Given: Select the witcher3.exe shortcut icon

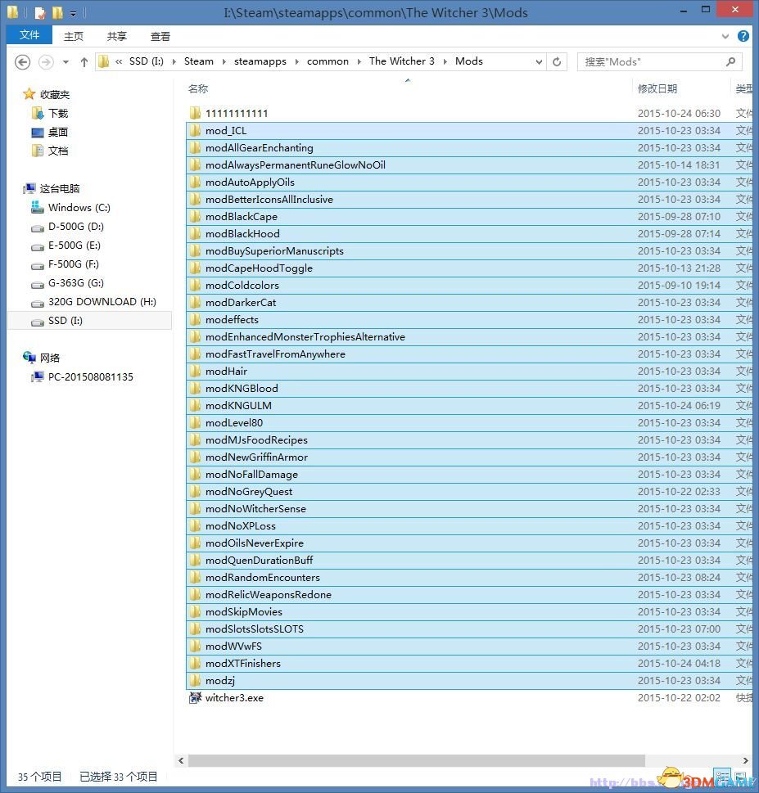Looking at the screenshot, I should 195,698.
